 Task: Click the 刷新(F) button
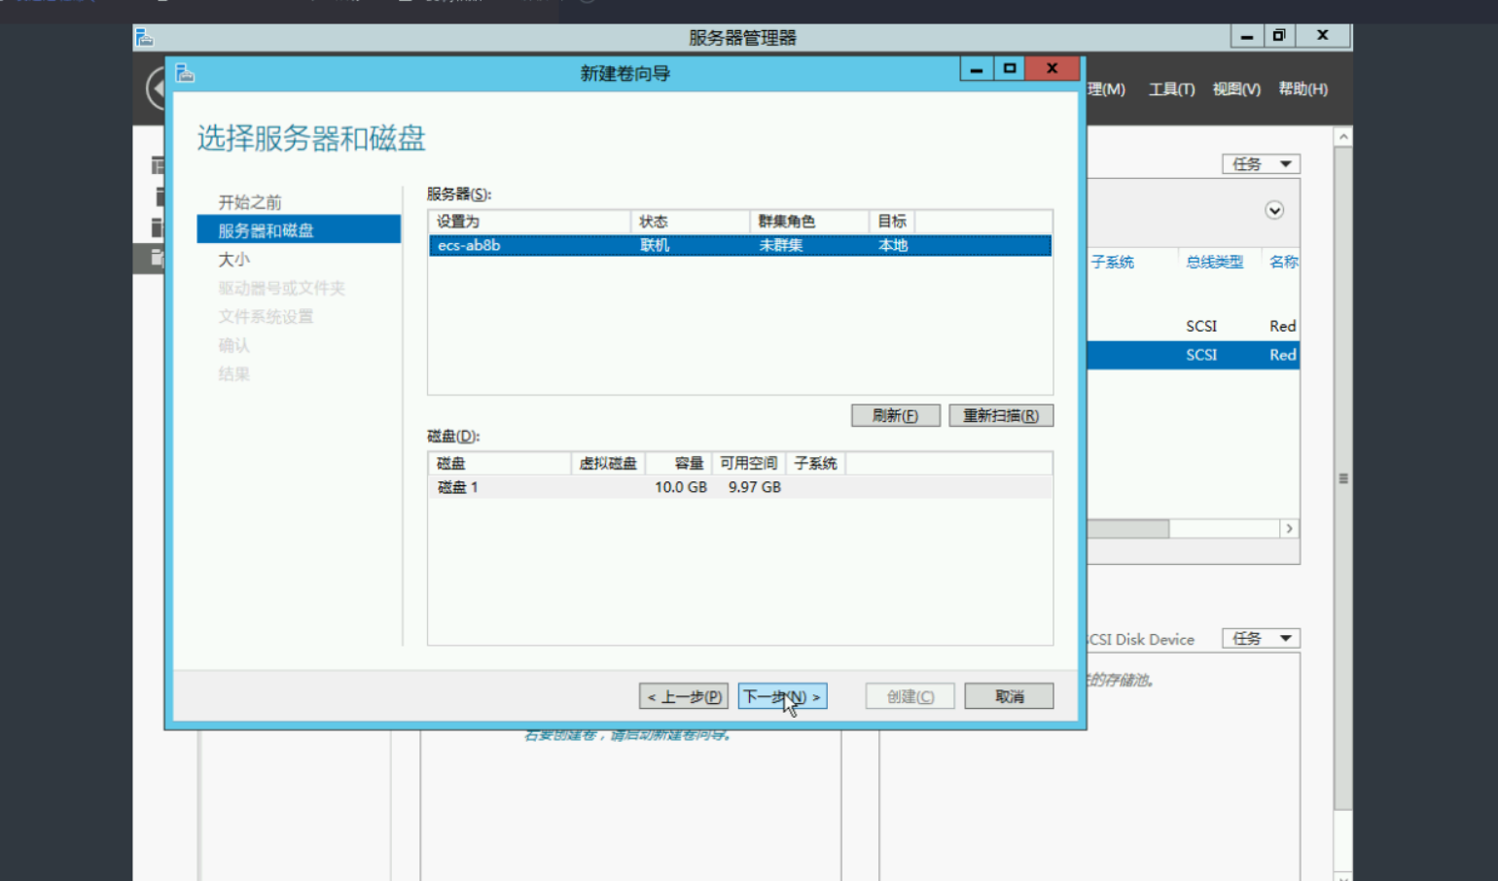895,415
